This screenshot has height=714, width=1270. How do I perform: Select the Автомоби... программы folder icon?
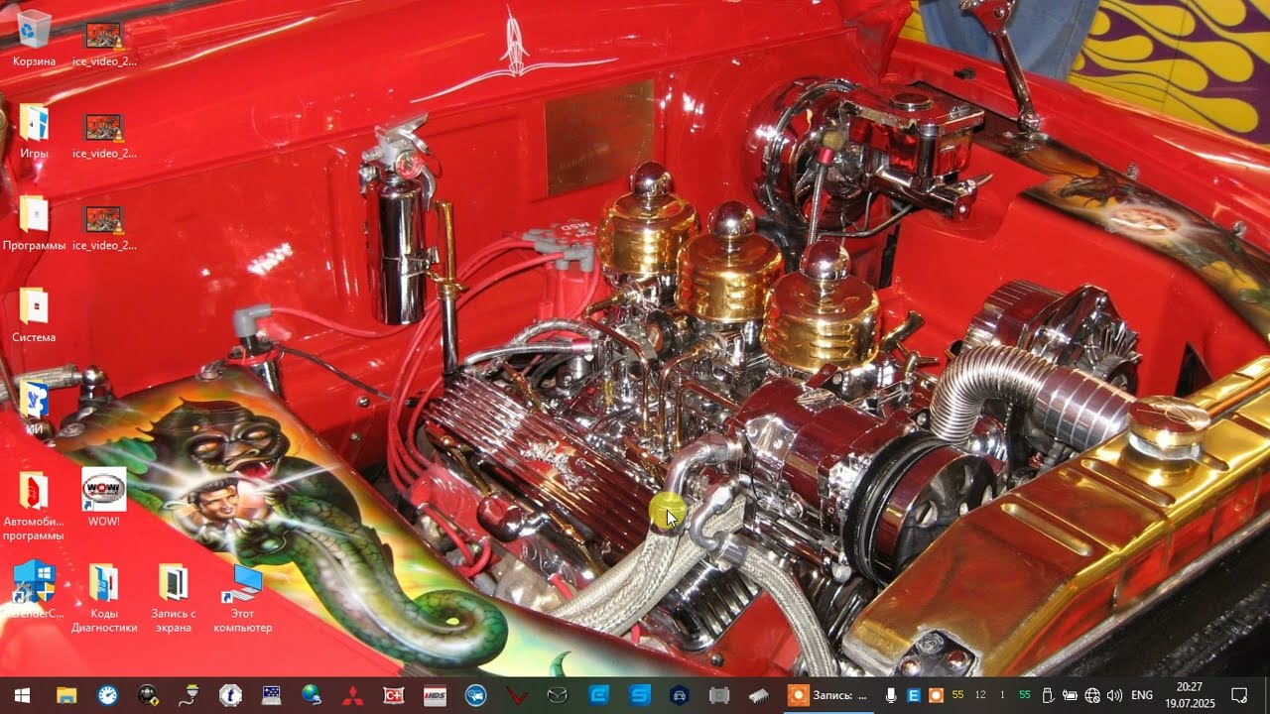[x=34, y=506]
